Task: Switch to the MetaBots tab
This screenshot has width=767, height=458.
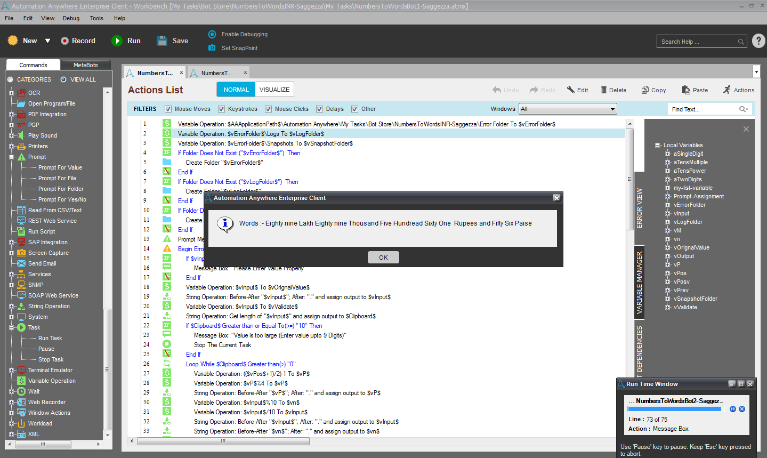Action: pyautogui.click(x=85, y=65)
